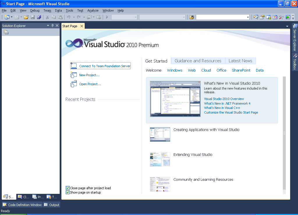Click the Save All toolbar icon
Screen dimensions: 298x215
39,17
